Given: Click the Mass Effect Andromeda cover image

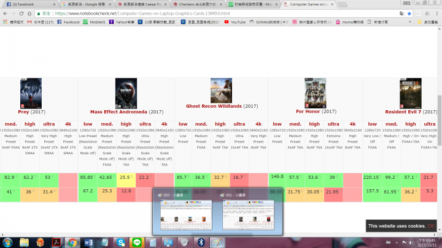Looking at the screenshot, I should pos(126,93).
